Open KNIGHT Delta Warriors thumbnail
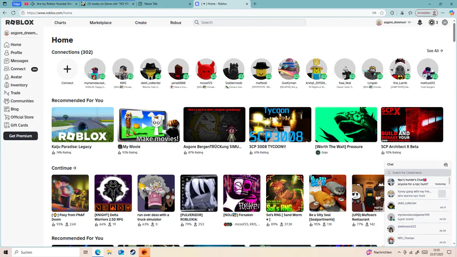This screenshot has height=257, width=457. click(113, 193)
